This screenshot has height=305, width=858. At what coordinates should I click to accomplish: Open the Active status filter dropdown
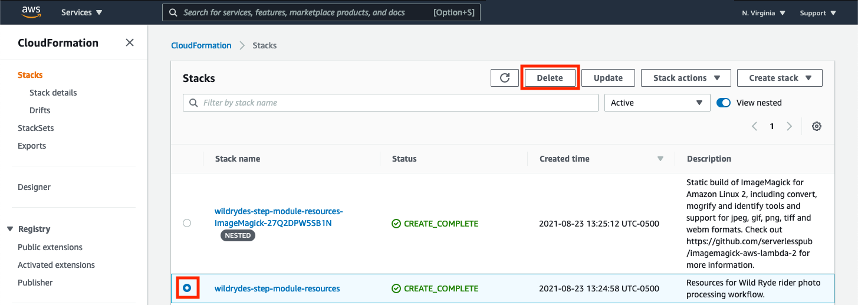click(x=657, y=103)
